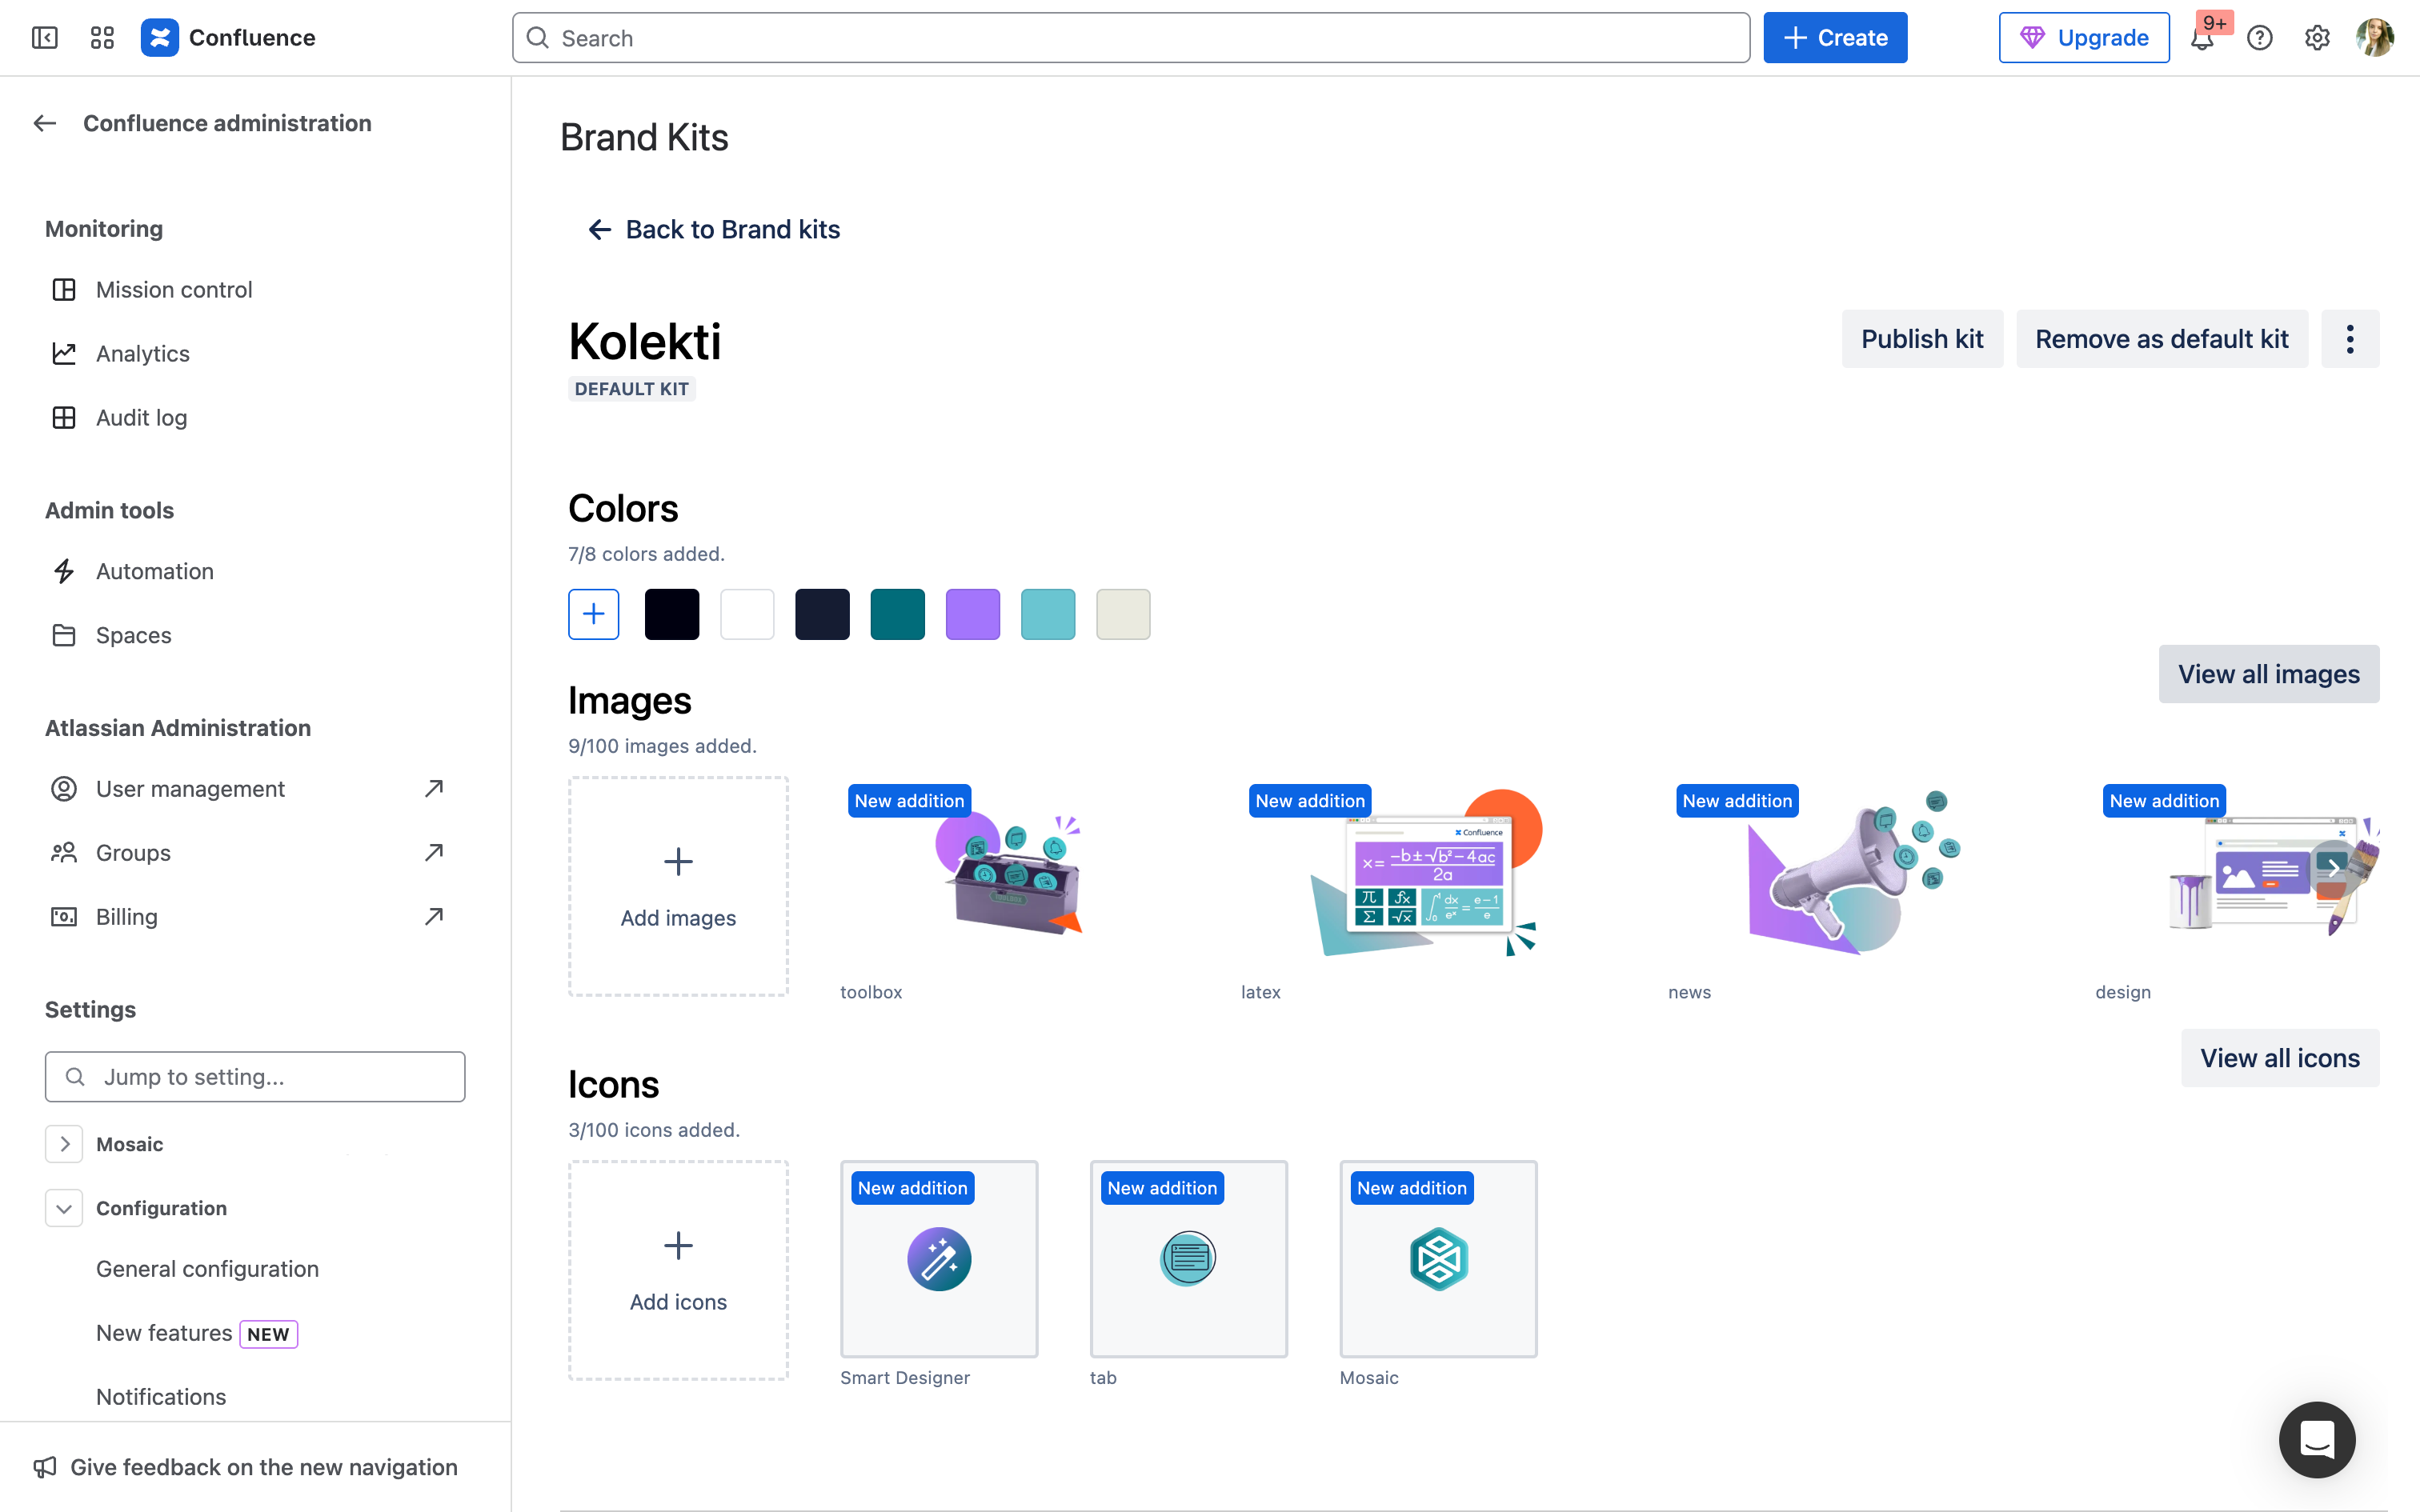Open the design image thumbnail

point(2238,874)
